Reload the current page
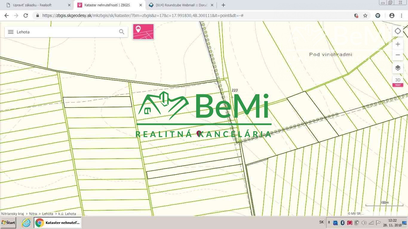Screen dimensions: 408x229 26,16
